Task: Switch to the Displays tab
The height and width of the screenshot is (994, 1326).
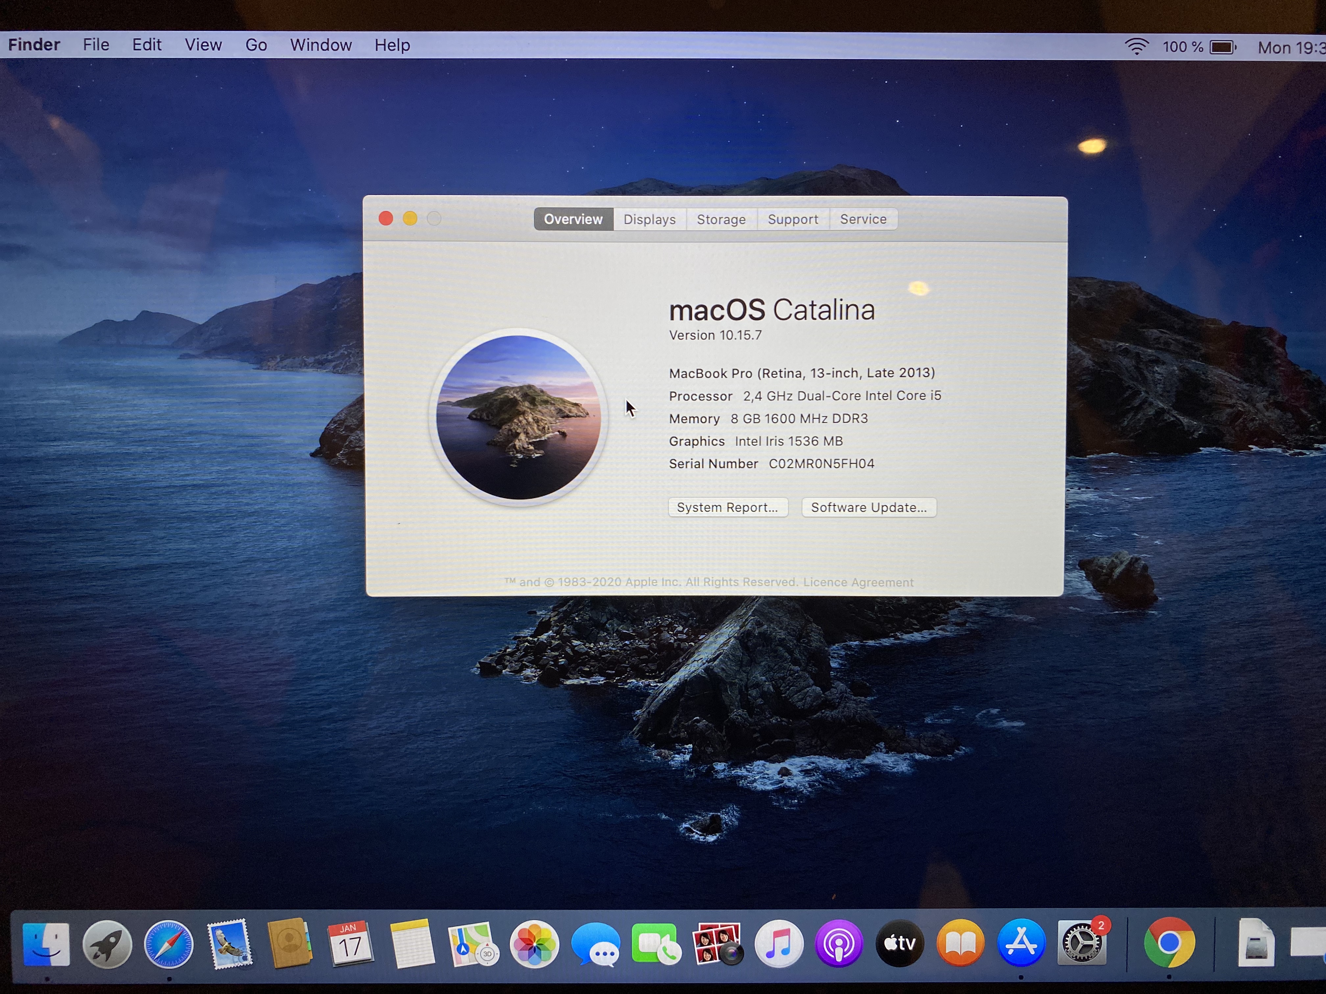Action: 649,219
